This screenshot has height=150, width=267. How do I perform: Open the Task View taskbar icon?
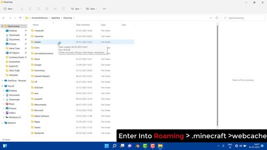click(x=122, y=146)
